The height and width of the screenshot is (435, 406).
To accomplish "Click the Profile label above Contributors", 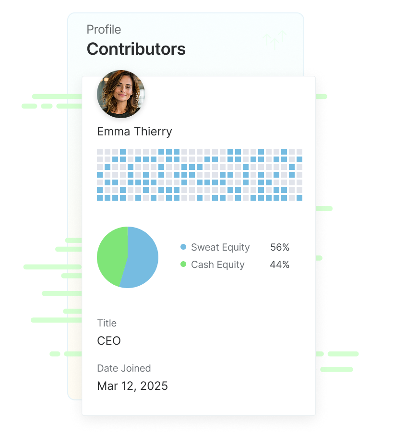I will 104,30.
